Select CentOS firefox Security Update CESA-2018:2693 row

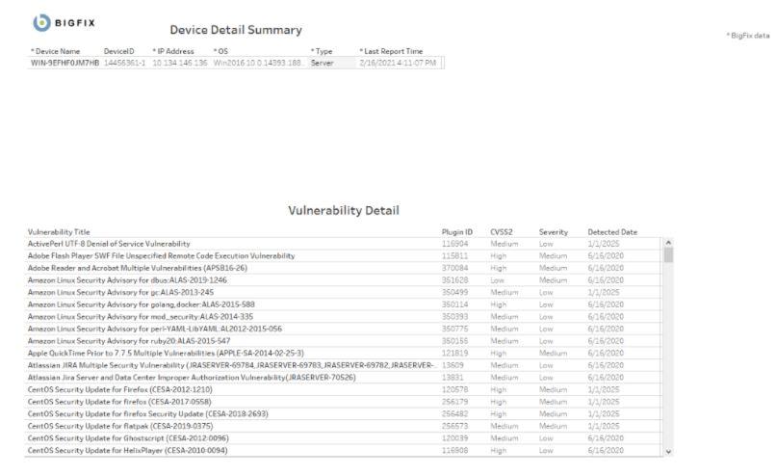(343, 413)
